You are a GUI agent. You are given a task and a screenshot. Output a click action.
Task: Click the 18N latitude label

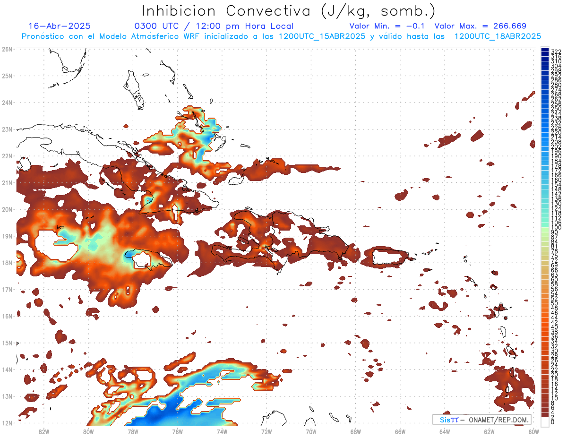pyautogui.click(x=7, y=262)
